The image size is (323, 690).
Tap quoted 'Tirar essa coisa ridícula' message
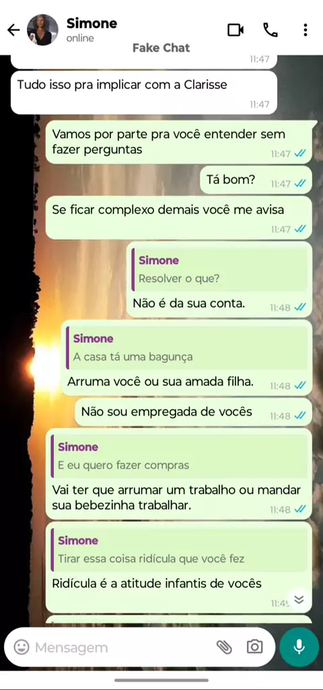179,549
